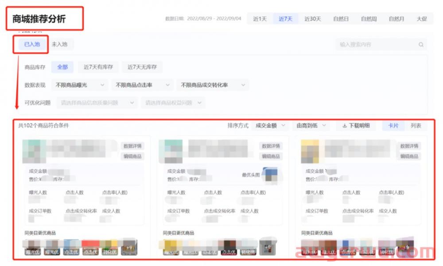Screen dimensions: 443x266
Task: Click 成交人数 label in middle card
Action: click(249, 211)
